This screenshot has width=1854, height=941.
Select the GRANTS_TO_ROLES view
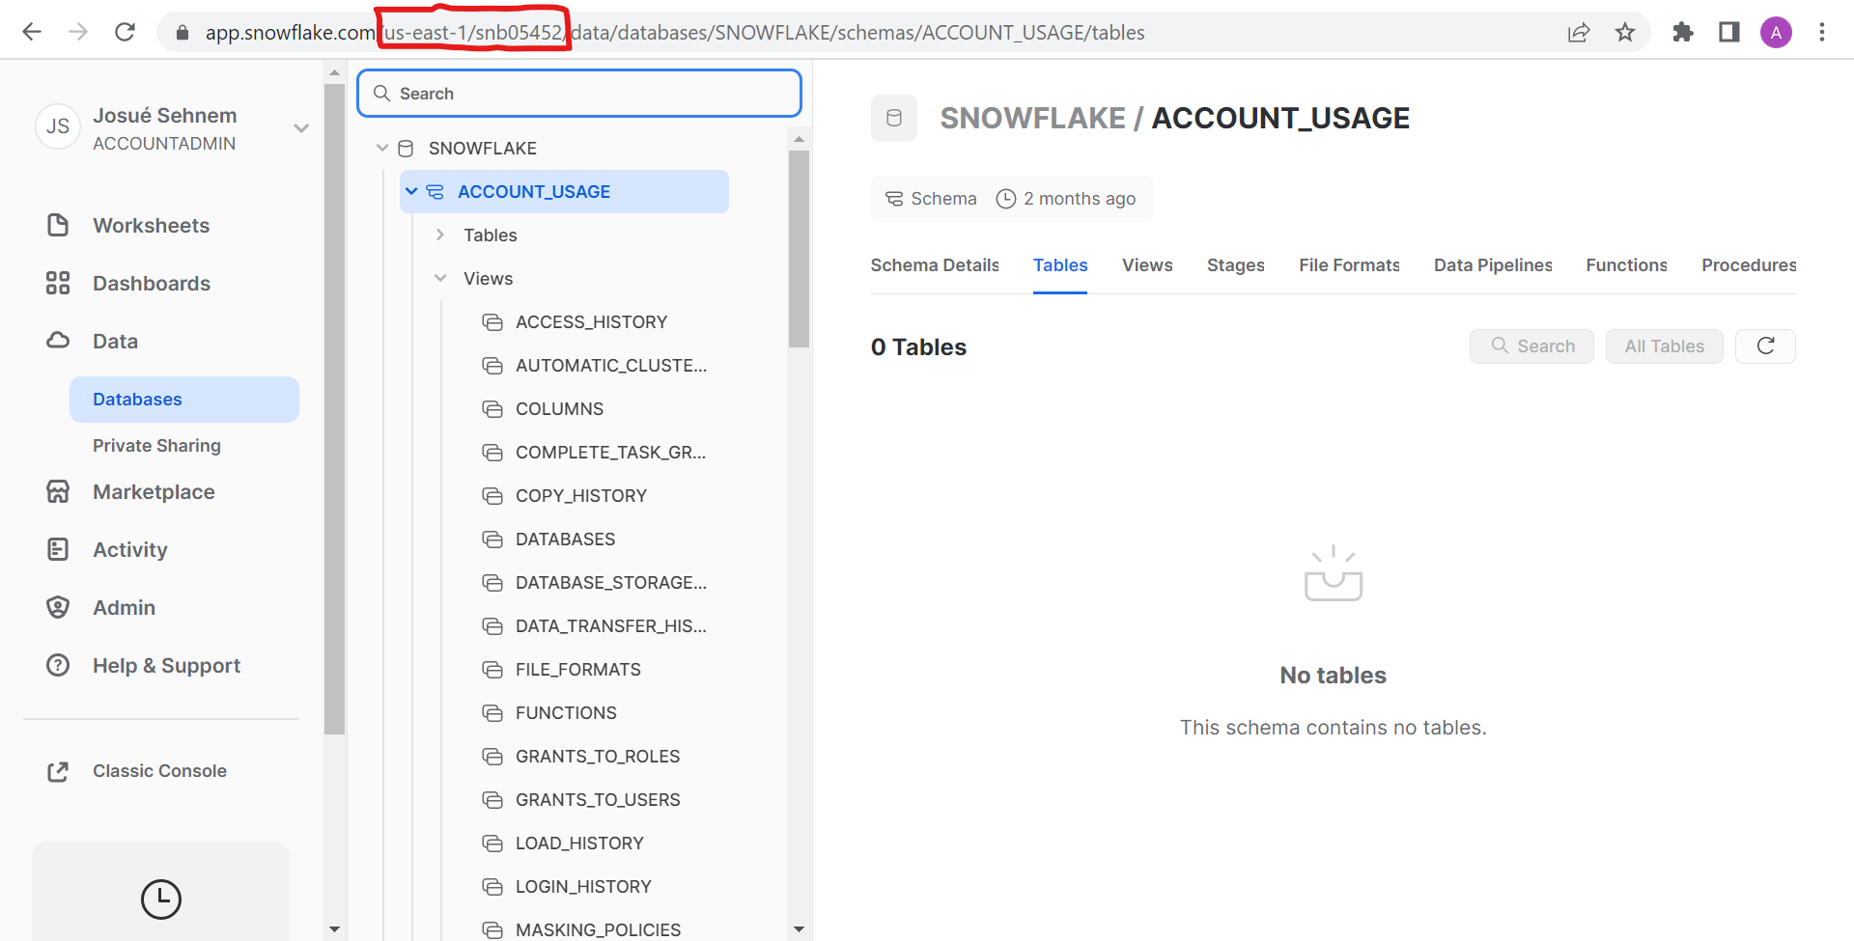598,757
